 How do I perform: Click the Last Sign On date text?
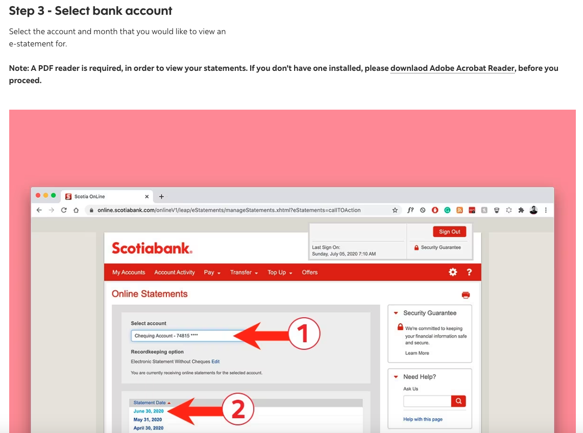pos(344,254)
